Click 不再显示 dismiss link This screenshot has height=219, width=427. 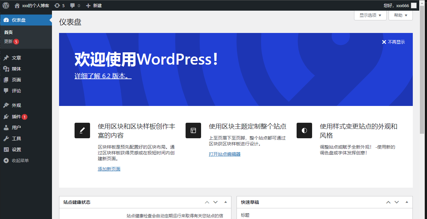396,42
